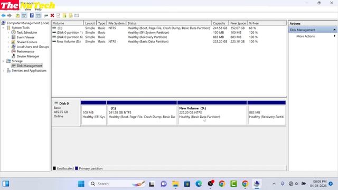Open Microsoft Store from the taskbar
The width and height of the screenshot is (338, 190).
coord(187,184)
